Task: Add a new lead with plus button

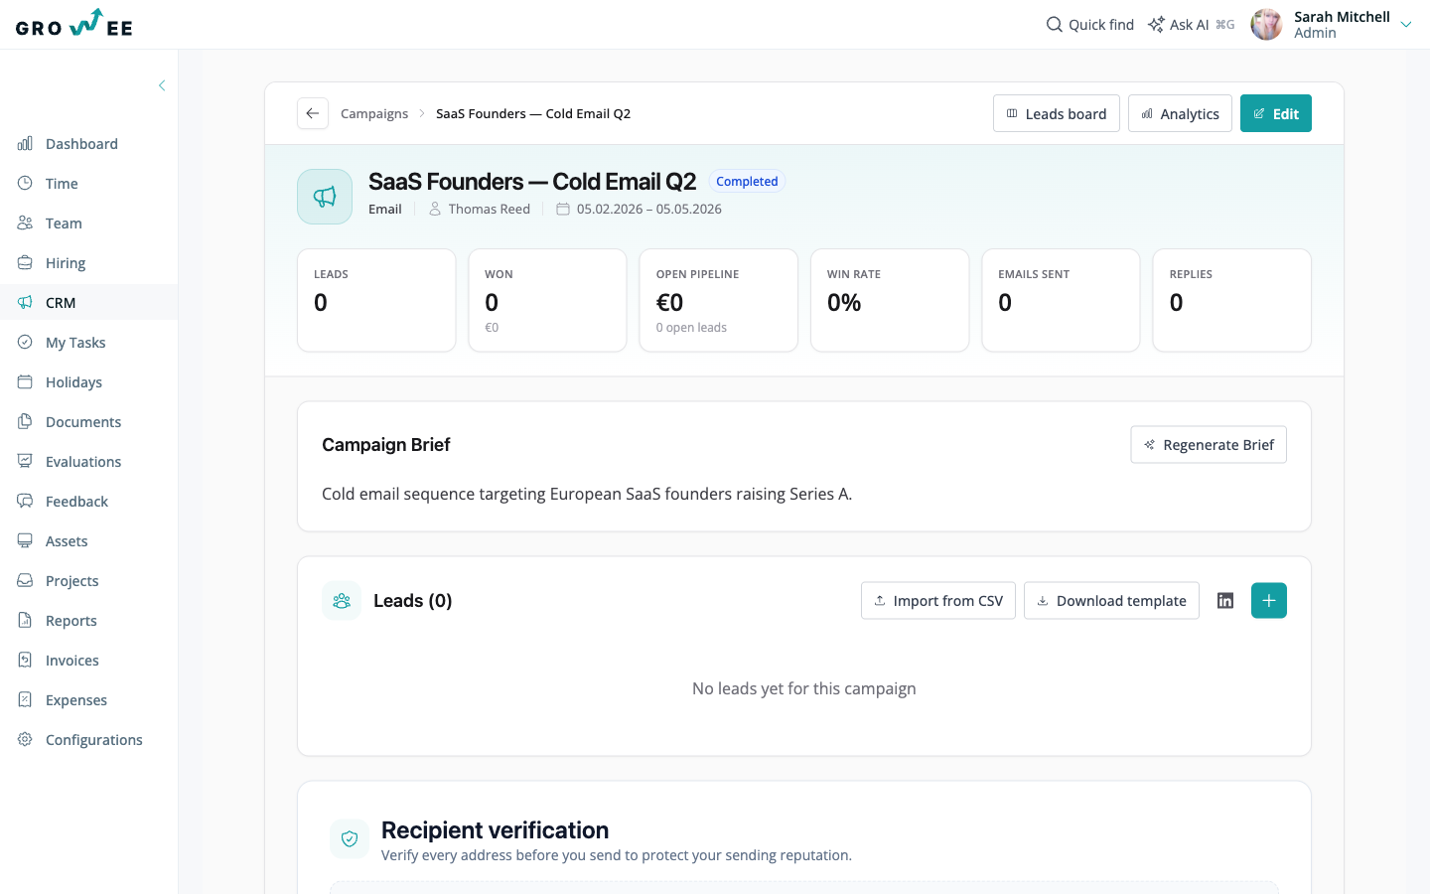Action: [1269, 601]
